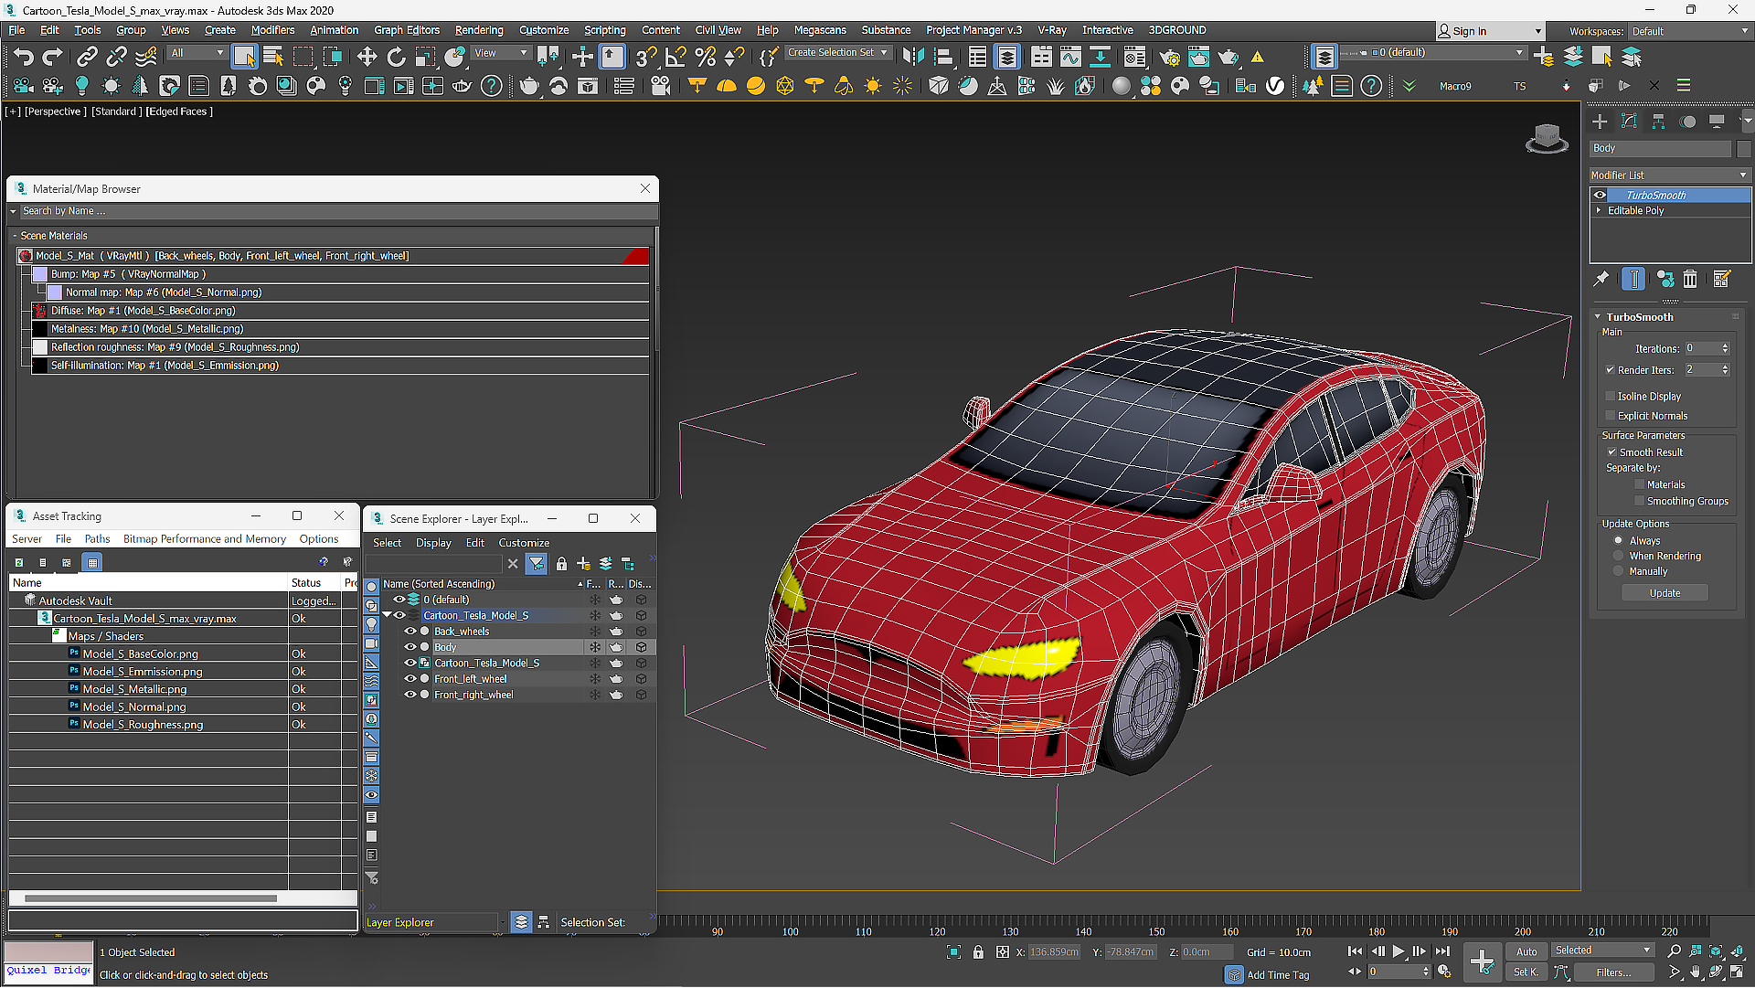Viewport: 1755px width, 988px height.
Task: Open the View reference coordinate dropdown
Action: pyautogui.click(x=500, y=53)
